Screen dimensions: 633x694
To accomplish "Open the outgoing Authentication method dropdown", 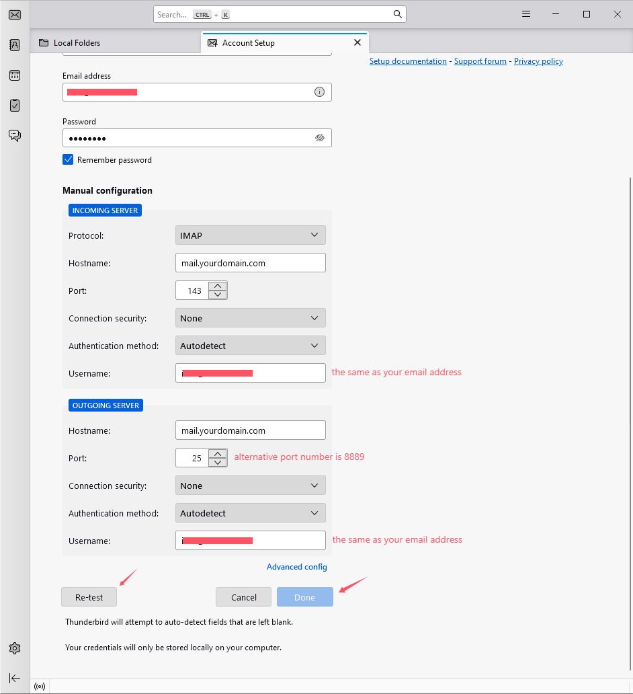I will tap(250, 512).
